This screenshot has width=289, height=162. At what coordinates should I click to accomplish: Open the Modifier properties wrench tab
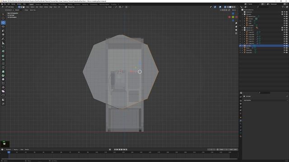(x=241, y=121)
